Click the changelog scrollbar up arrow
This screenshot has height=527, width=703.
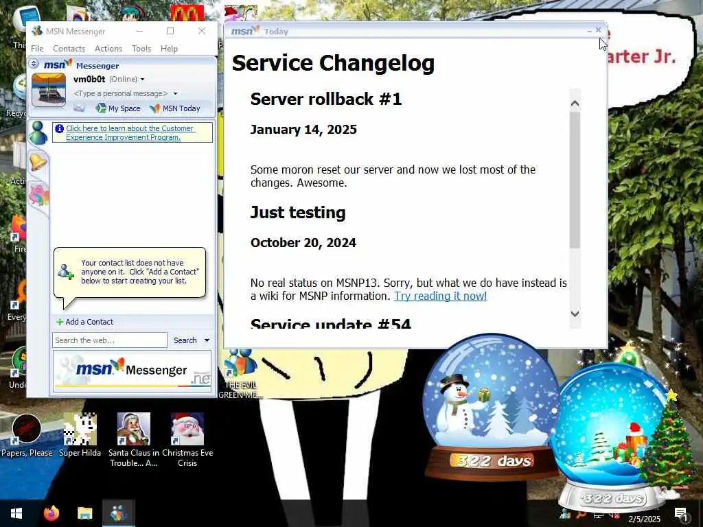tap(575, 104)
